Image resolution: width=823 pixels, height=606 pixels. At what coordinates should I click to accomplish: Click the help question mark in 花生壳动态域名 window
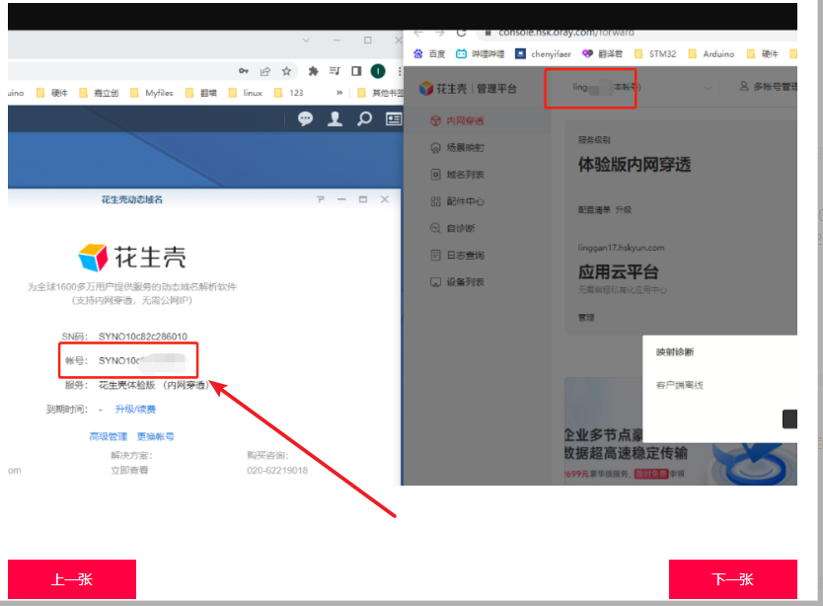click(x=321, y=199)
